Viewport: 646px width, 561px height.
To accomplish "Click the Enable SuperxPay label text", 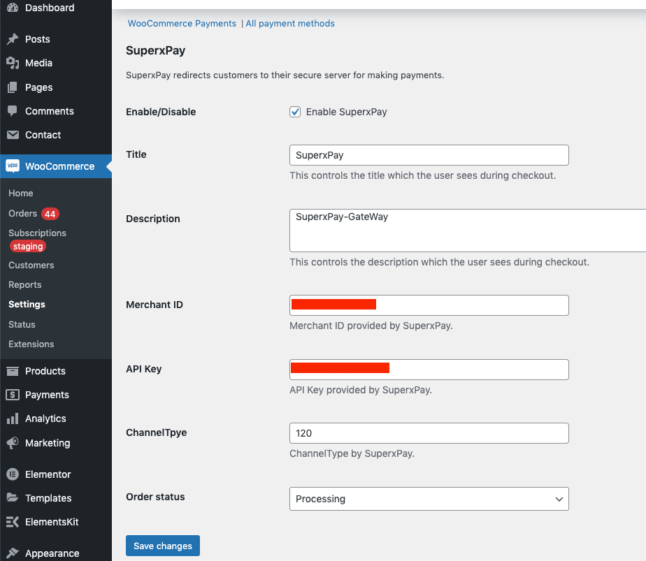I will click(347, 112).
